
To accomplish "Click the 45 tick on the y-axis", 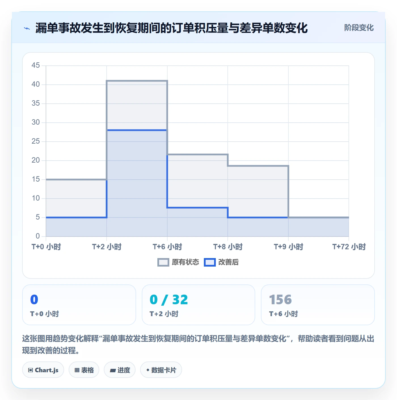I will [x=36, y=65].
